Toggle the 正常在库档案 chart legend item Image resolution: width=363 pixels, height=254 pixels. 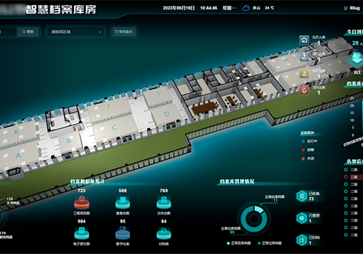(x=239, y=243)
